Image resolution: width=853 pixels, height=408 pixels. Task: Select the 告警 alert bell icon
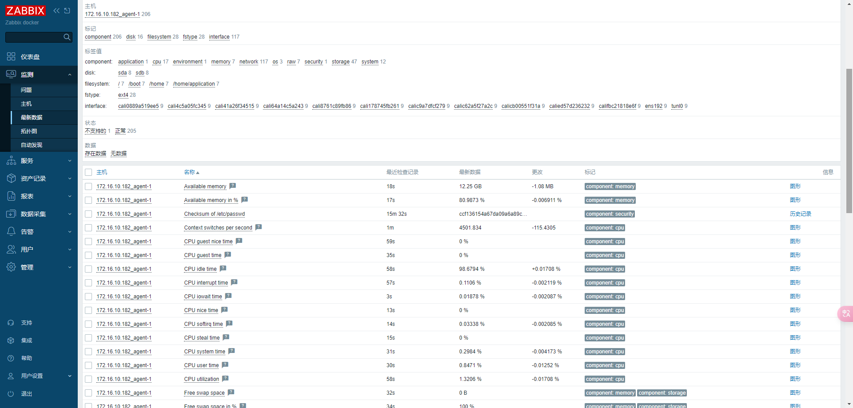coord(11,231)
